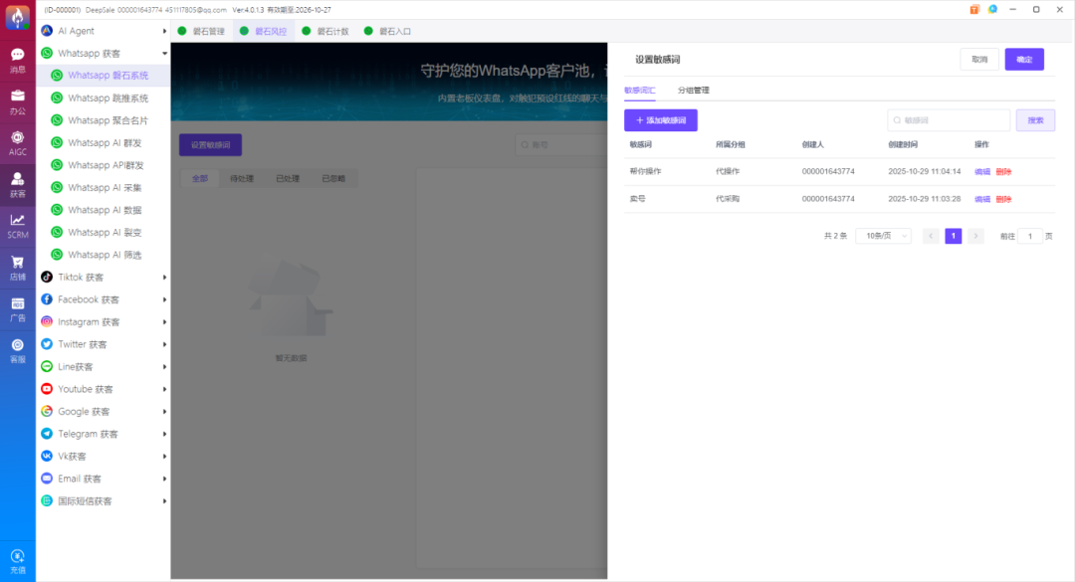Click pagination page 1 button
Viewport: 1075px width, 582px height.
953,236
